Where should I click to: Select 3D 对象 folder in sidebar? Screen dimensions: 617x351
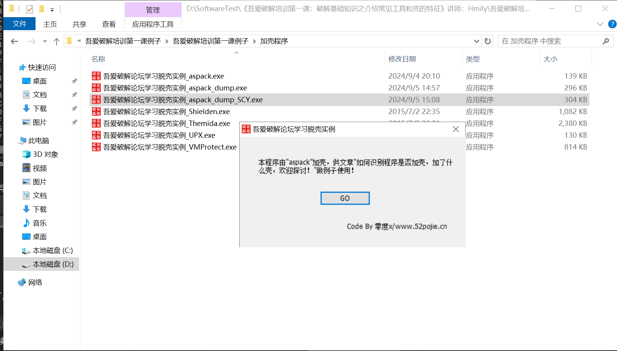[x=45, y=154]
